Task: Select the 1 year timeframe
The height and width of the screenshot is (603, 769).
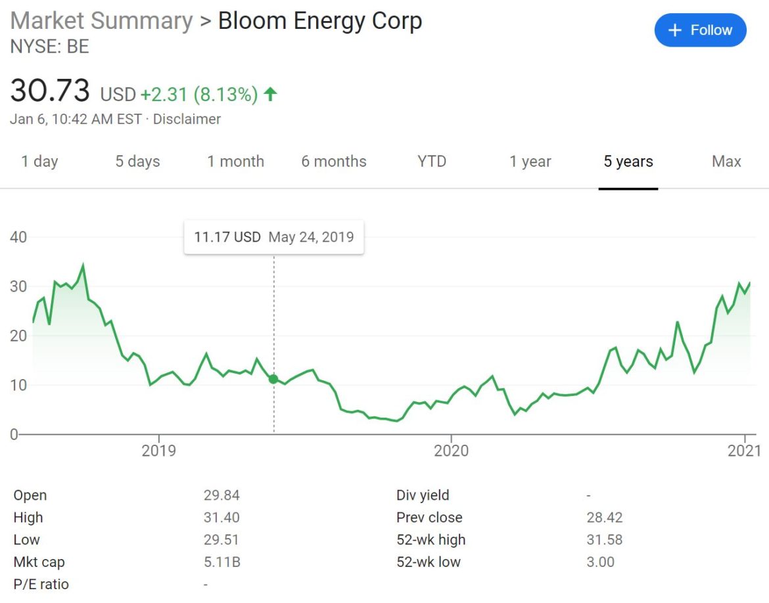Action: pos(530,162)
